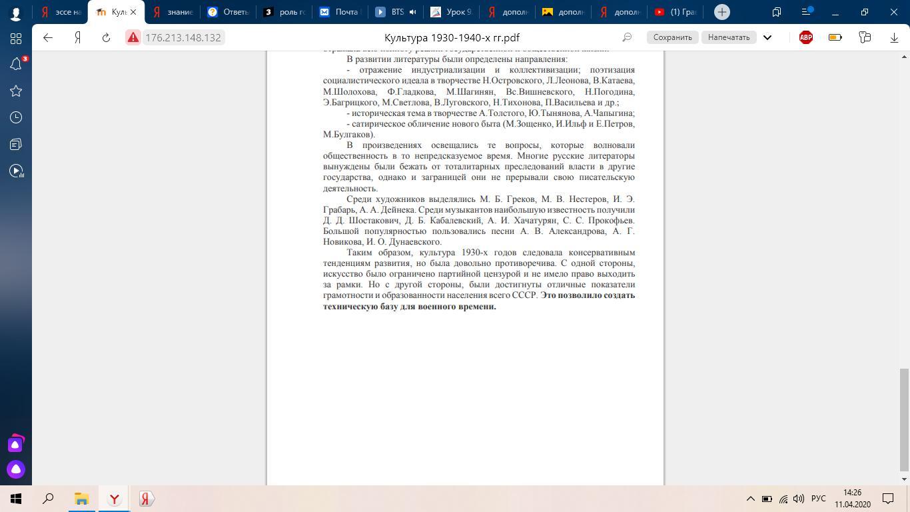Click the page title Культура 1930-1940-х гг.pdf
The image size is (910, 512).
(x=452, y=37)
